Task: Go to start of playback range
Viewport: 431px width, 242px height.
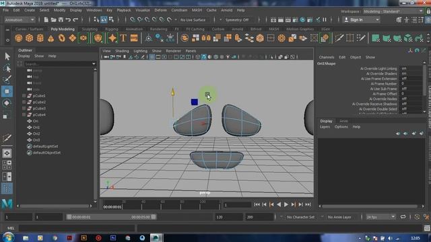Action: (x=257, y=204)
